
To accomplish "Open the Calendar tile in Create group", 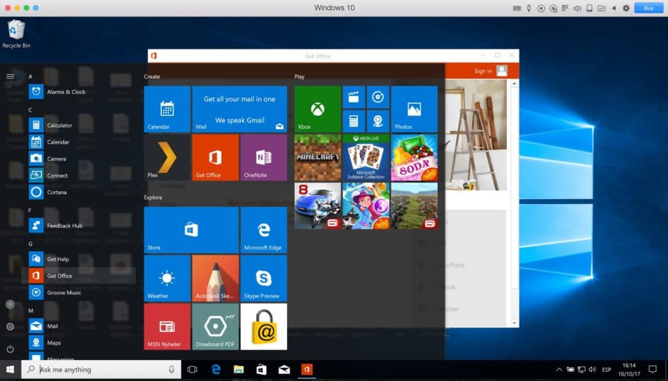I will 167,109.
